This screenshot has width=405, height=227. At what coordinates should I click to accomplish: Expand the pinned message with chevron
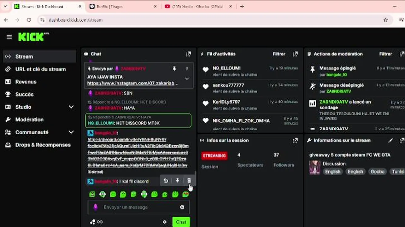pos(187,79)
